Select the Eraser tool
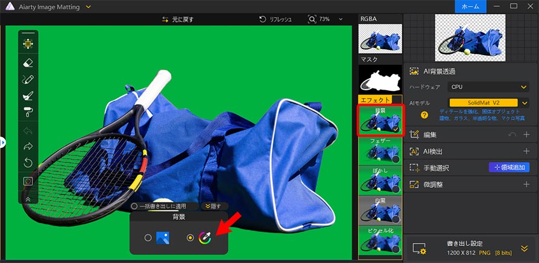This screenshot has height=263, width=539. click(x=28, y=63)
